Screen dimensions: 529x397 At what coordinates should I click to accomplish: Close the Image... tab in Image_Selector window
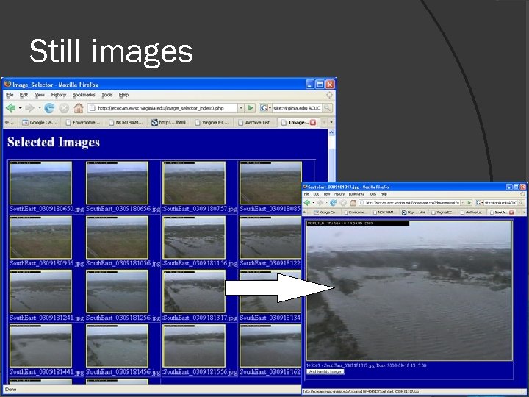pyautogui.click(x=313, y=122)
